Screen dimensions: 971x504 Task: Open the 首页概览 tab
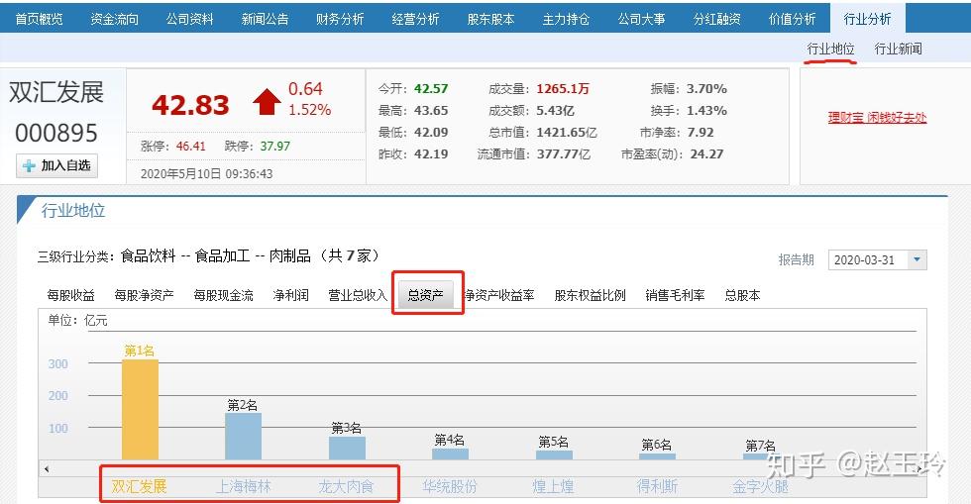coord(39,19)
